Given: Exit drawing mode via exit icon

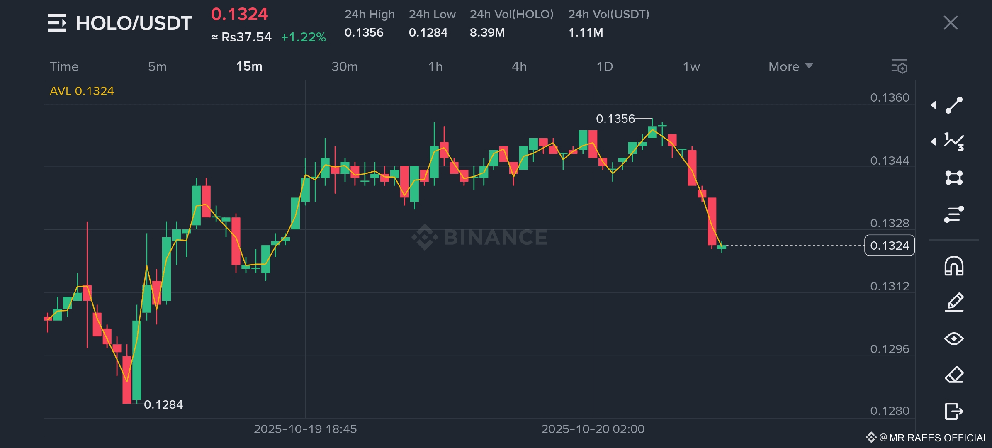Looking at the screenshot, I should (x=954, y=411).
